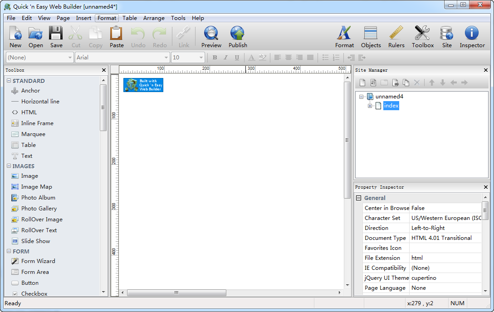Viewport: 494px width, 312px height.
Task: Toggle the Rulers icon
Action: point(396,37)
